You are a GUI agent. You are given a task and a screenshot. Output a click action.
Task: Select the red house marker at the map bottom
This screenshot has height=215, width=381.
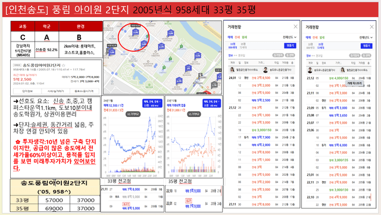point(207,92)
